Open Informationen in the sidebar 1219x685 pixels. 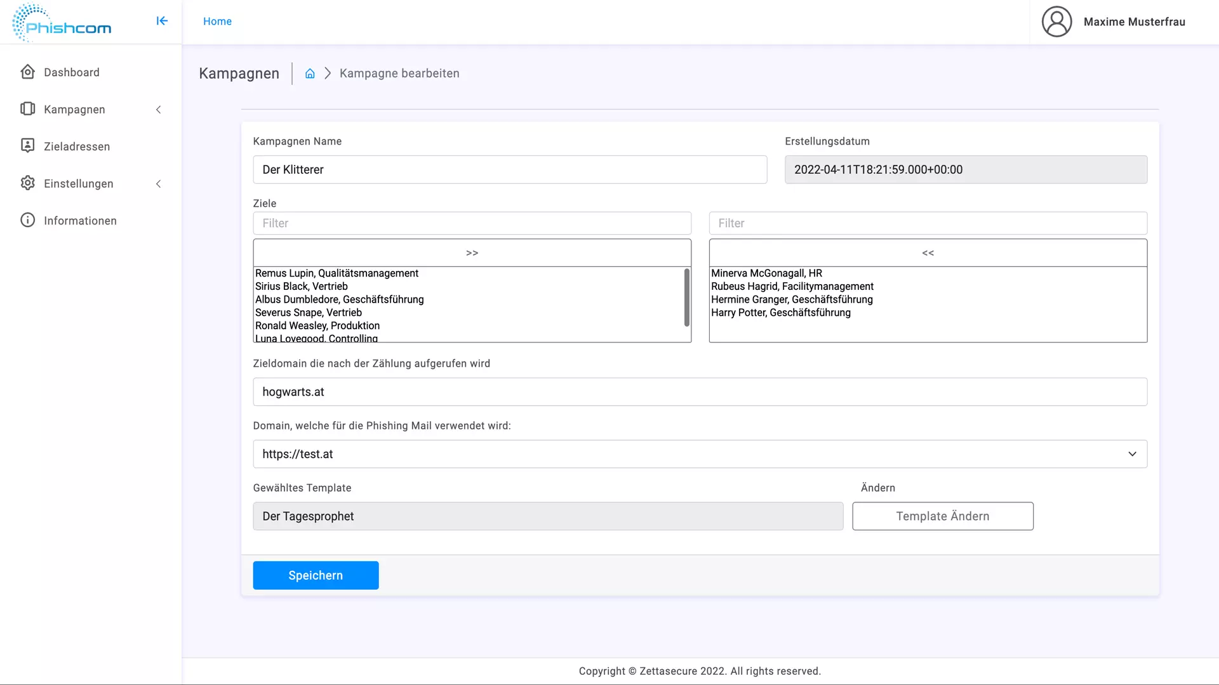[x=80, y=221]
